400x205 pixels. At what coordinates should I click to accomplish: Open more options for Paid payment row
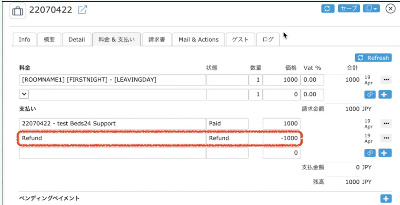[x=386, y=124]
